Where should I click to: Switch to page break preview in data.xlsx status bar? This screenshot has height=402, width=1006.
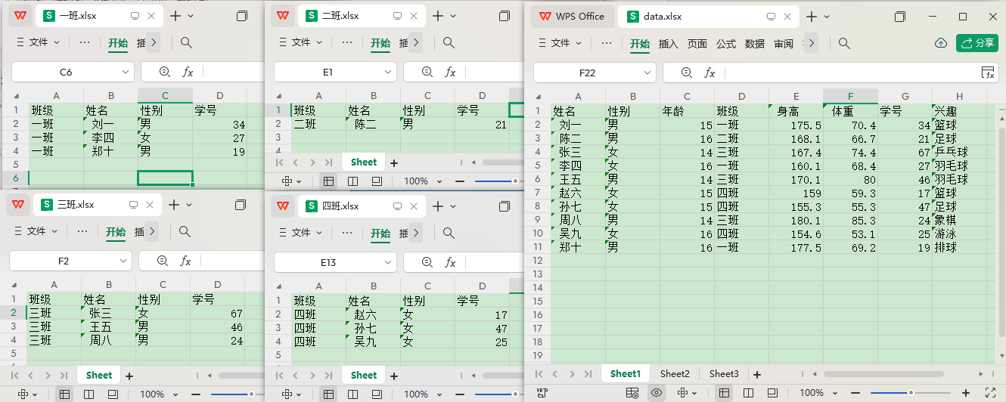773,393
